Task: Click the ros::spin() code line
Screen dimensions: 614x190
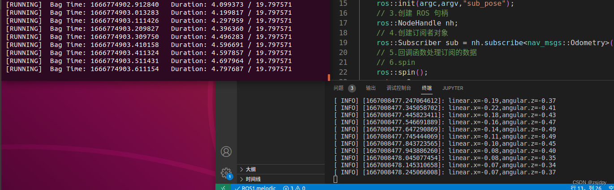Action: tap(402, 72)
